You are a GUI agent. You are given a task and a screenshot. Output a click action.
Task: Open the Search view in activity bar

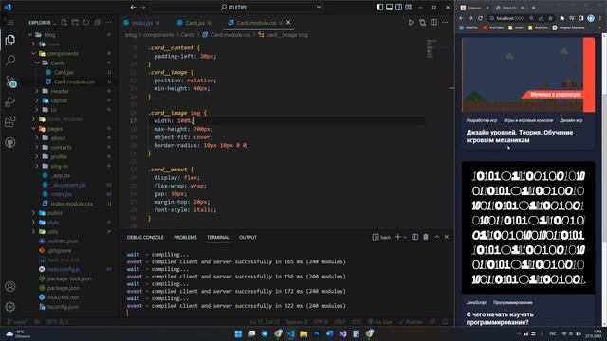pyautogui.click(x=10, y=61)
